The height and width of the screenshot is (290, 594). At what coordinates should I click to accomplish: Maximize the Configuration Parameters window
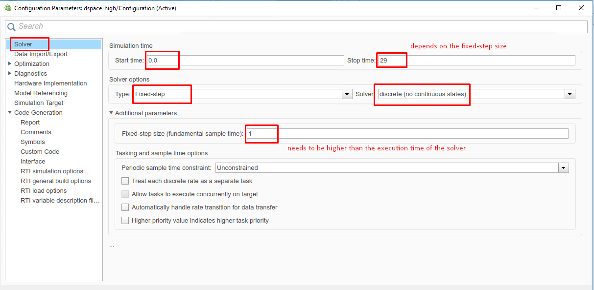pyautogui.click(x=559, y=8)
